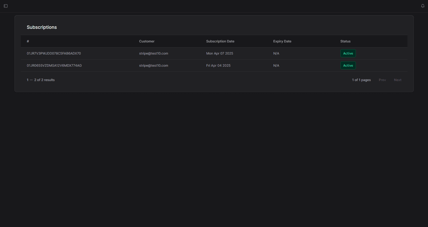Select customer email in the second row
This screenshot has height=227, width=428.
click(153, 66)
